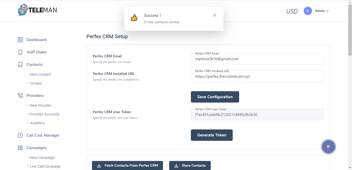Open the Dashboard via its grid icon
This screenshot has height=170, width=352.
[20, 40]
